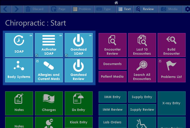Toggle the Activator SOAP checkbox

click(36, 55)
